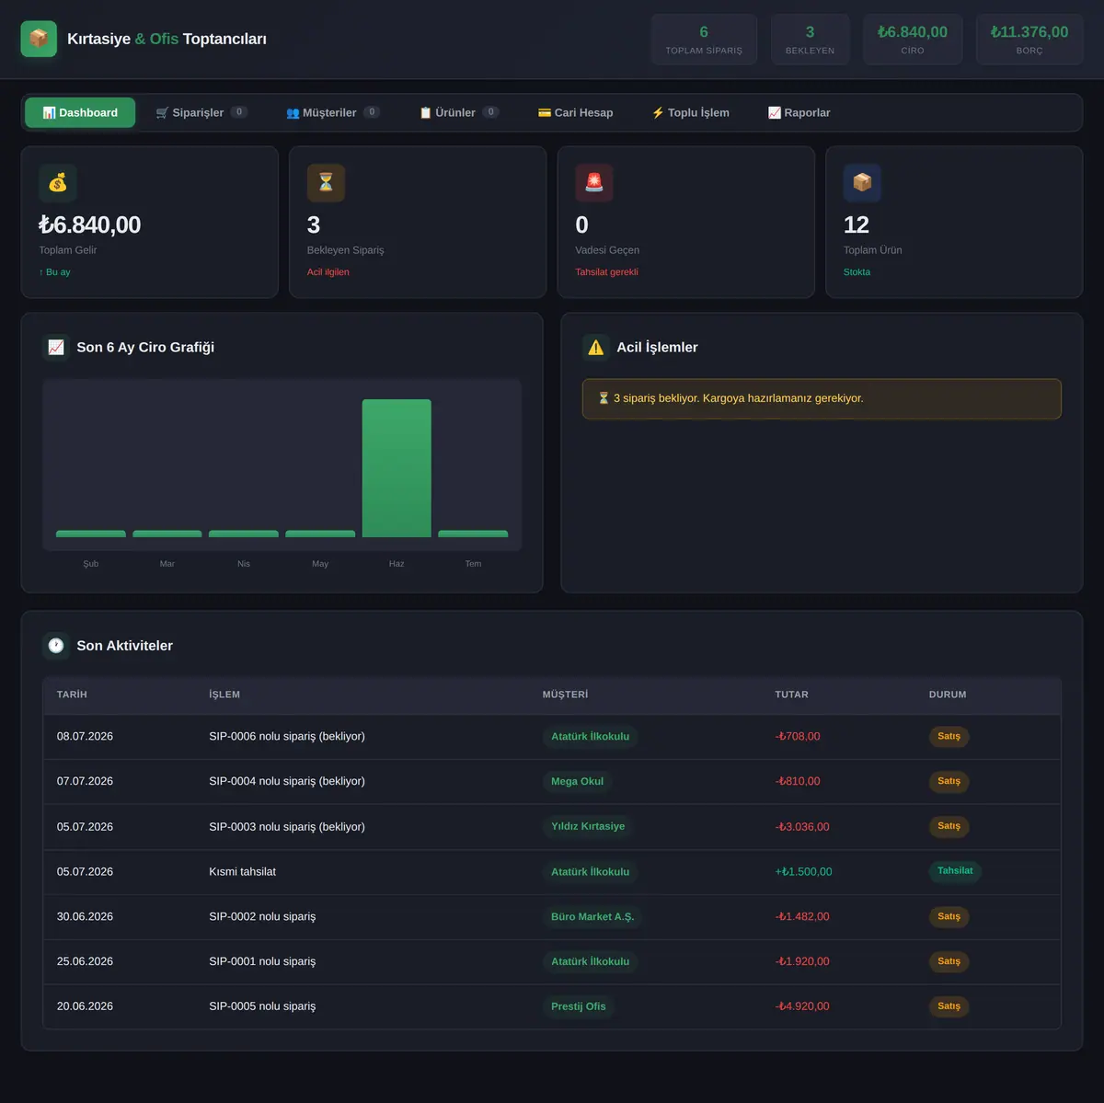
Task: View the Raporlar tab
Action: point(799,112)
